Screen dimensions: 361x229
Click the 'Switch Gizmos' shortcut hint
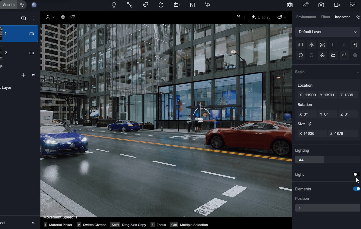pos(92,225)
